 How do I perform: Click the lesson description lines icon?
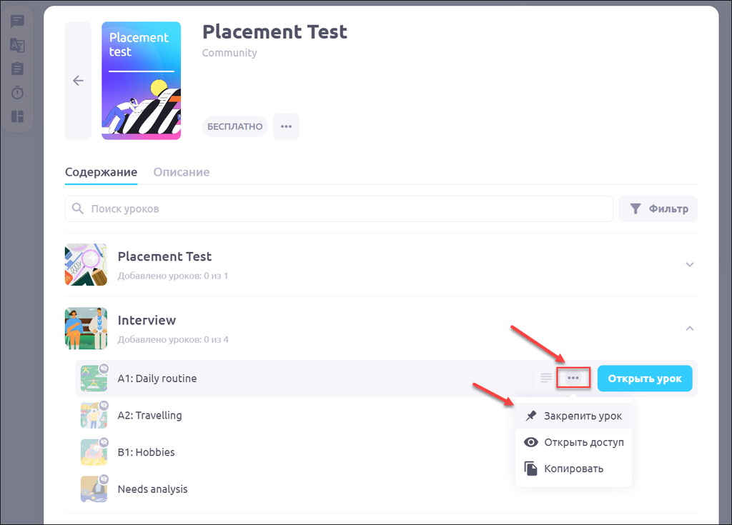(546, 378)
